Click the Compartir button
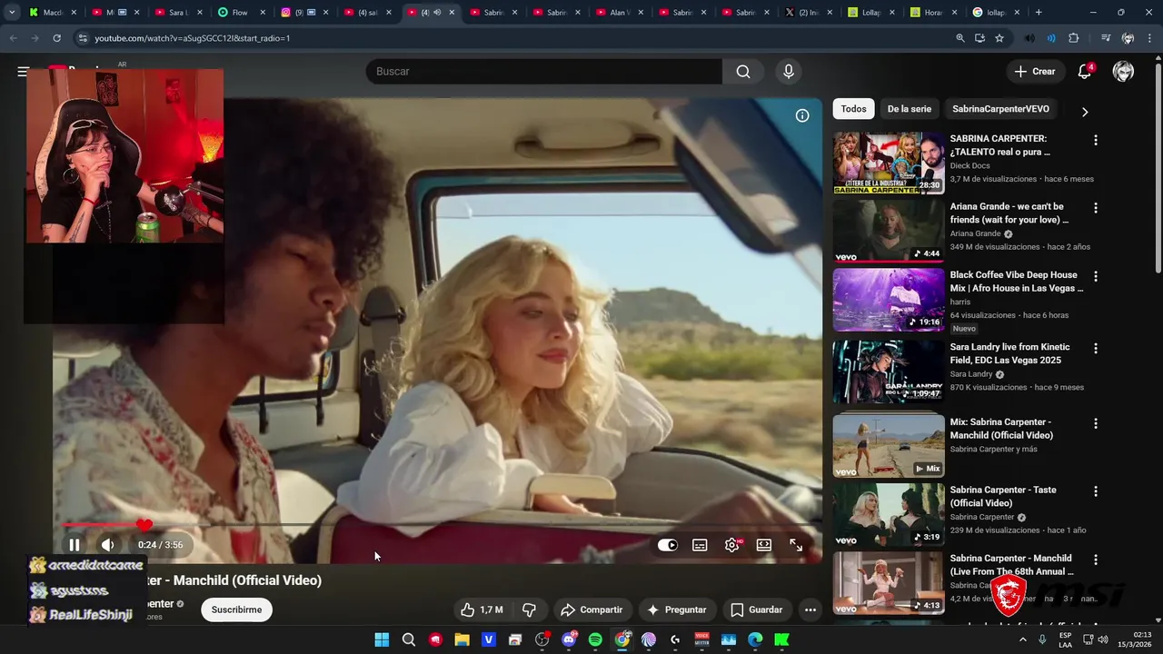This screenshot has height=654, width=1163. 591,609
